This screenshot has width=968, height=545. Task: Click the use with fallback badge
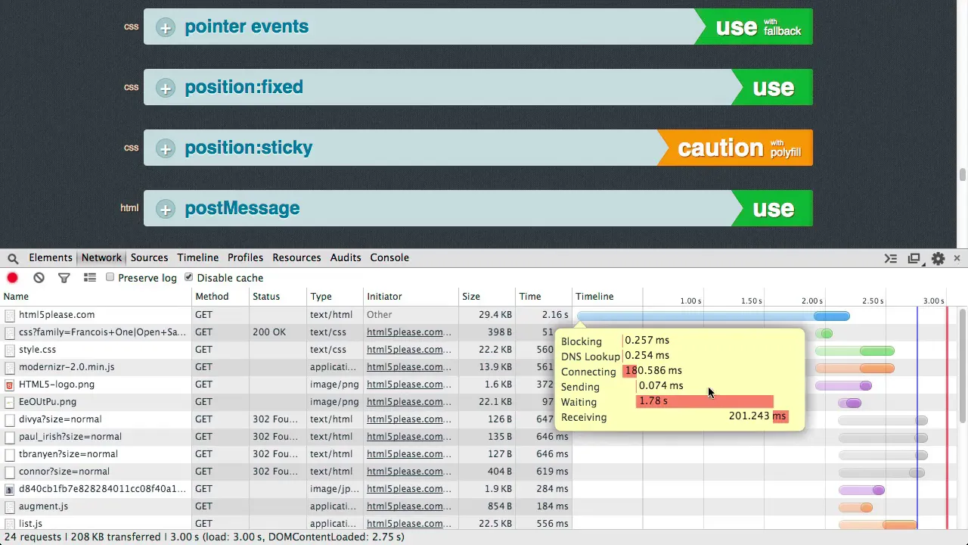click(754, 26)
